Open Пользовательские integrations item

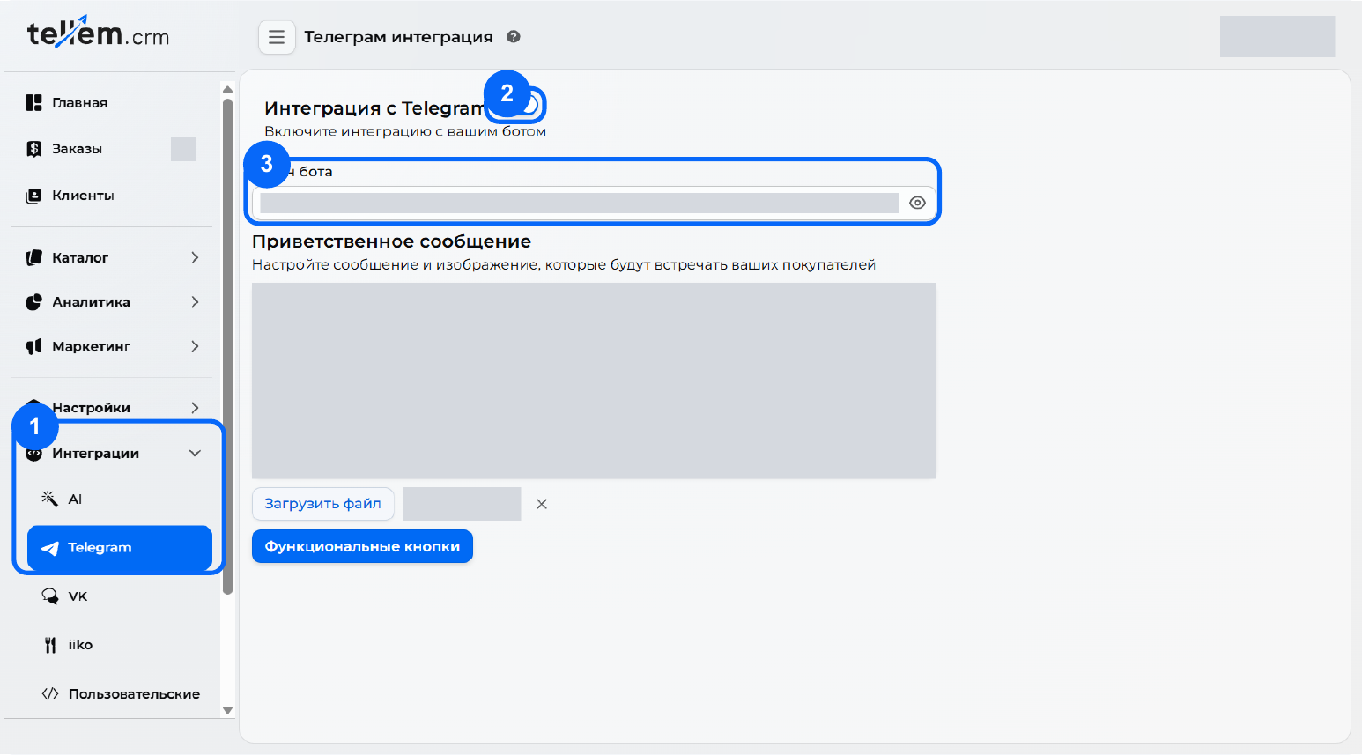(x=120, y=693)
